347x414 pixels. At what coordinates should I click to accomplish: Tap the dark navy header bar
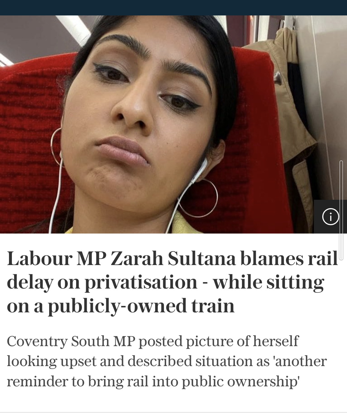click(x=173, y=8)
